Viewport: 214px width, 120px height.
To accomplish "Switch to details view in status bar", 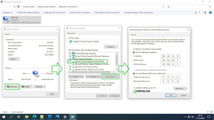I will (208, 112).
